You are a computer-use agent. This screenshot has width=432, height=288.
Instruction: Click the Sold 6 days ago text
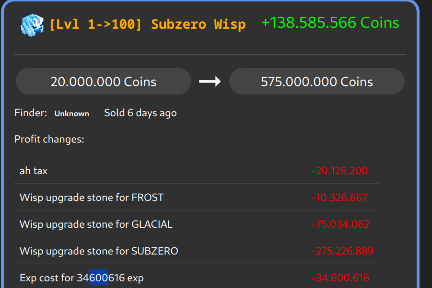[140, 113]
